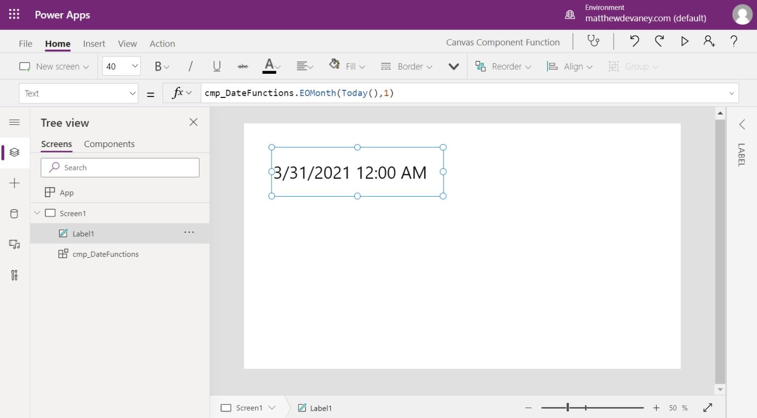The height and width of the screenshot is (418, 757).
Task: Switch to the Components tab
Action: 109,144
